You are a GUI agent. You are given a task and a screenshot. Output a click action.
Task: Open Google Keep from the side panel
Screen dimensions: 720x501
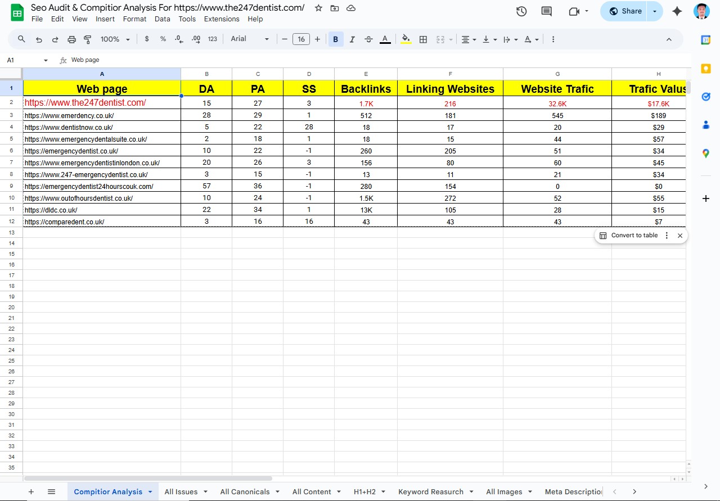(706, 69)
